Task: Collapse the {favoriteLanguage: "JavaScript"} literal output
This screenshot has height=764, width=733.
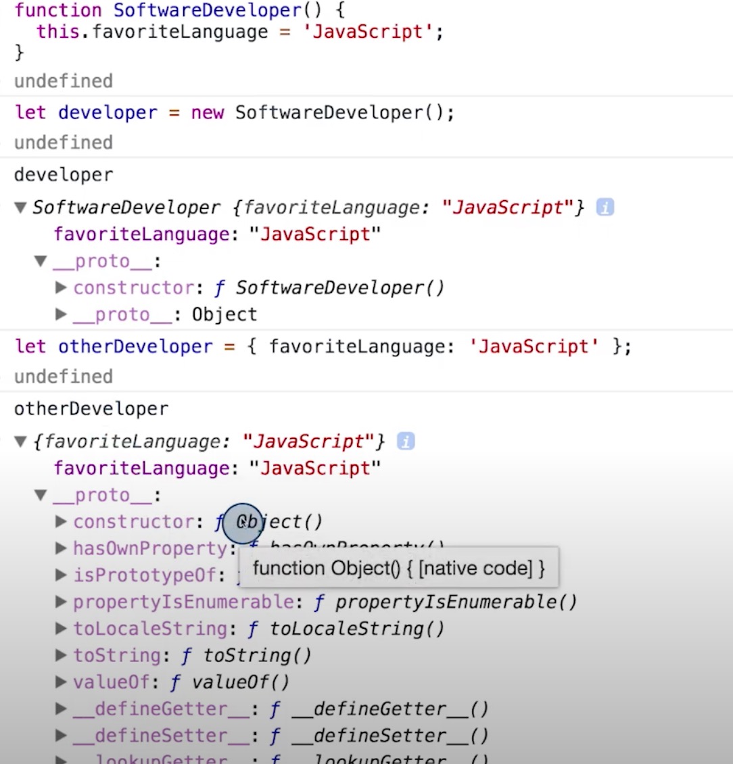Action: coord(20,442)
